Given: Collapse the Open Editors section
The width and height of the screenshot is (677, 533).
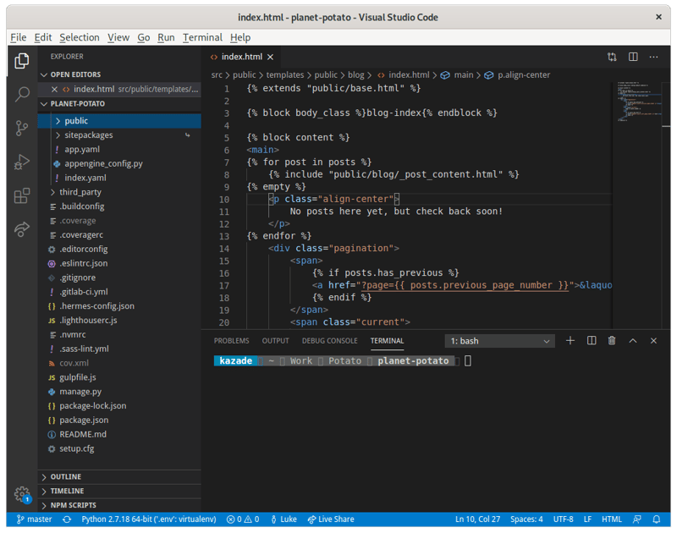Looking at the screenshot, I should [x=119, y=74].
